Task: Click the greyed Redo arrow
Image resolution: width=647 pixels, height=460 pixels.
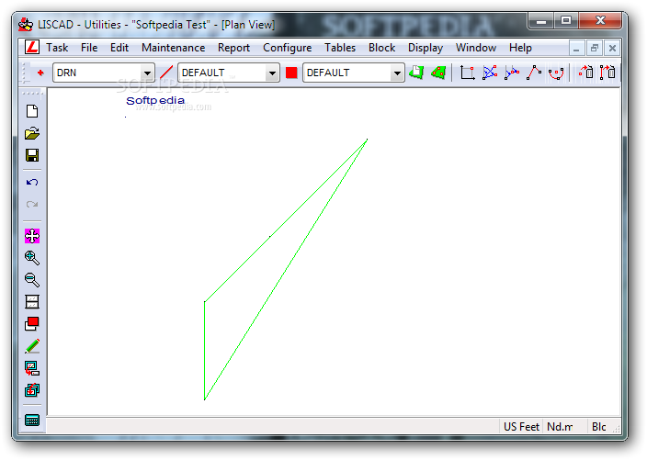Action: tap(32, 204)
